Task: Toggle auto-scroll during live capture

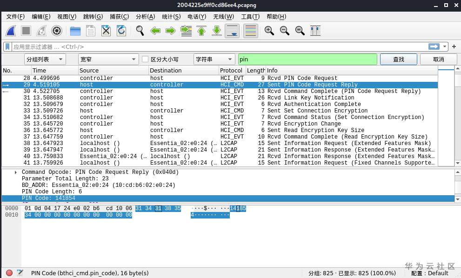Action: [x=232, y=31]
